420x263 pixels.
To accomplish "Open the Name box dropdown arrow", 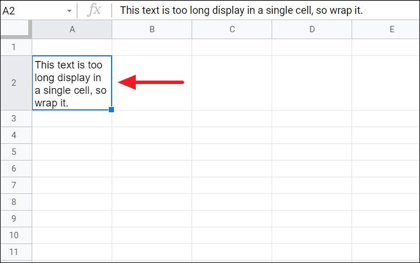I will click(69, 11).
